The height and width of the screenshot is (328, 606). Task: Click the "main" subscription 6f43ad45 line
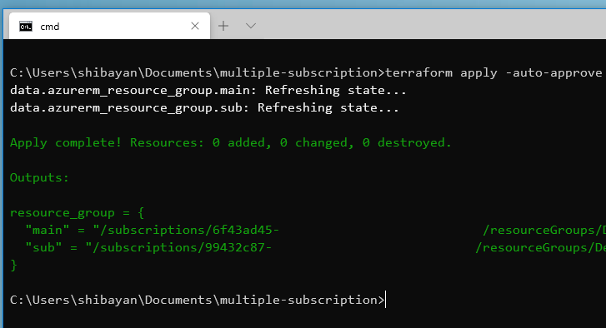(315, 231)
